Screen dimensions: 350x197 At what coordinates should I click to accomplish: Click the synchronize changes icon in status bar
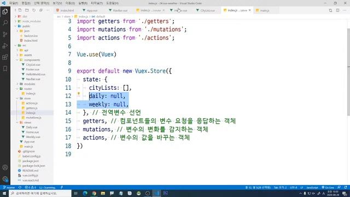pyautogui.click(x=20, y=187)
